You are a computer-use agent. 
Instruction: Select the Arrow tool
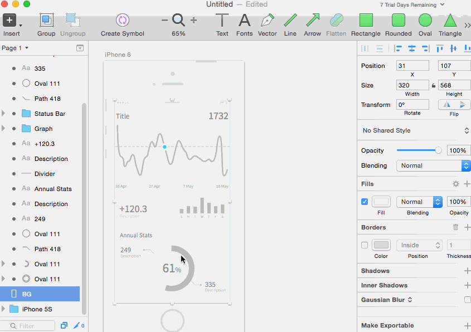pos(312,21)
